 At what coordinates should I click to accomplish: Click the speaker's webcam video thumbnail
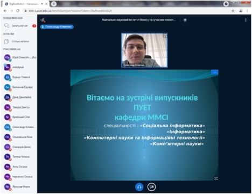144,50
